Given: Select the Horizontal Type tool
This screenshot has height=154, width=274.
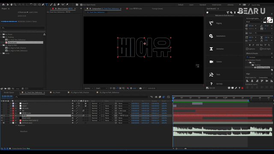Looking at the screenshot, I should tap(47, 5).
